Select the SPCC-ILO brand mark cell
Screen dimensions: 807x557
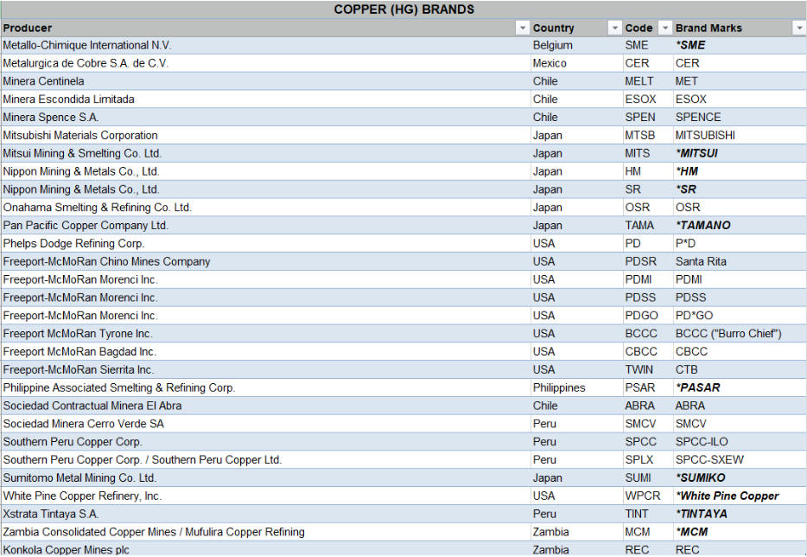point(740,442)
